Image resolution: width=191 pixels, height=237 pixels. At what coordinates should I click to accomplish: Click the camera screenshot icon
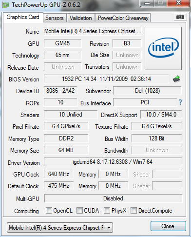click(180, 17)
